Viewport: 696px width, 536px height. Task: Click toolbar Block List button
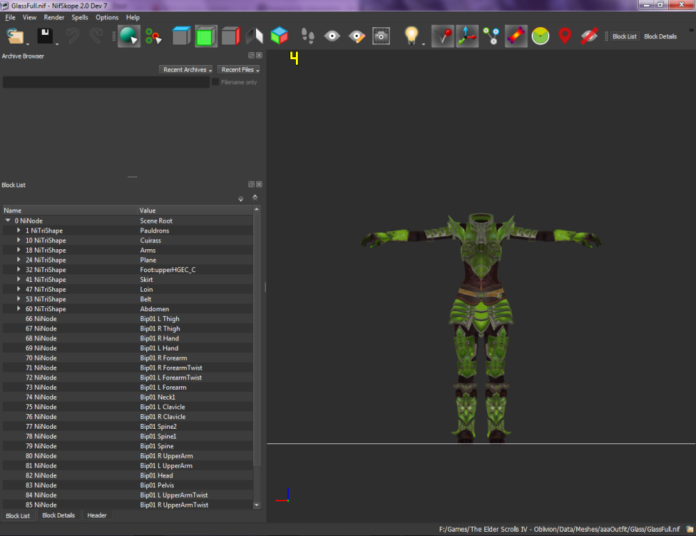tap(624, 36)
